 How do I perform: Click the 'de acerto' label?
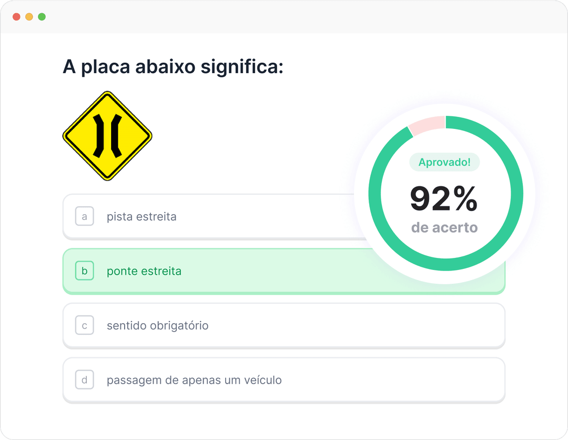444,228
